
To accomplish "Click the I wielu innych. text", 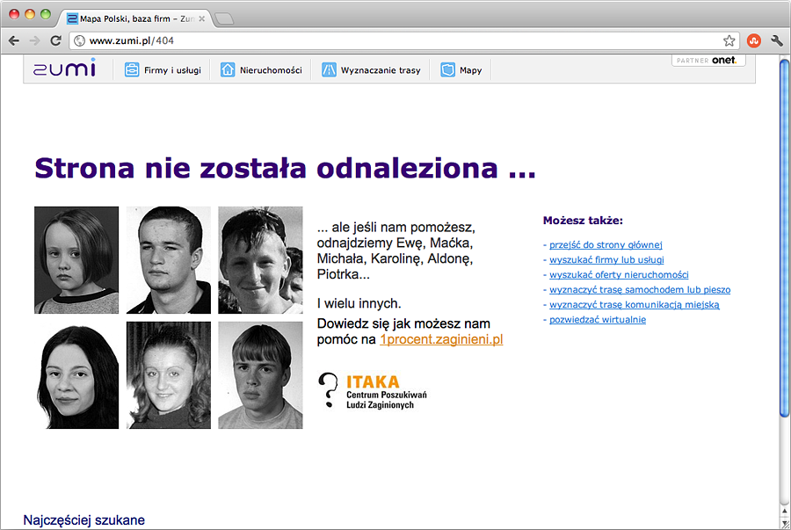I will [x=359, y=303].
